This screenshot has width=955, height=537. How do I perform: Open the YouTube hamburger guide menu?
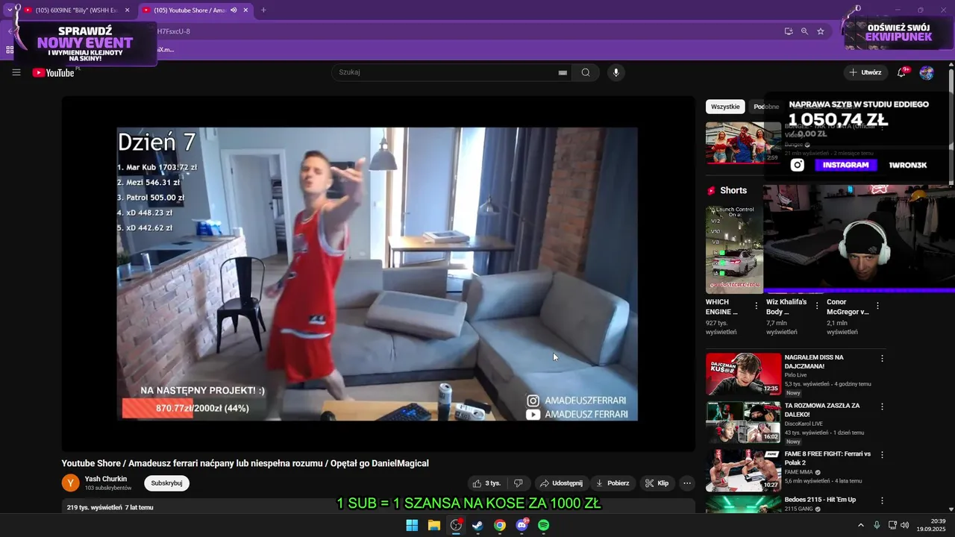pyautogui.click(x=16, y=72)
